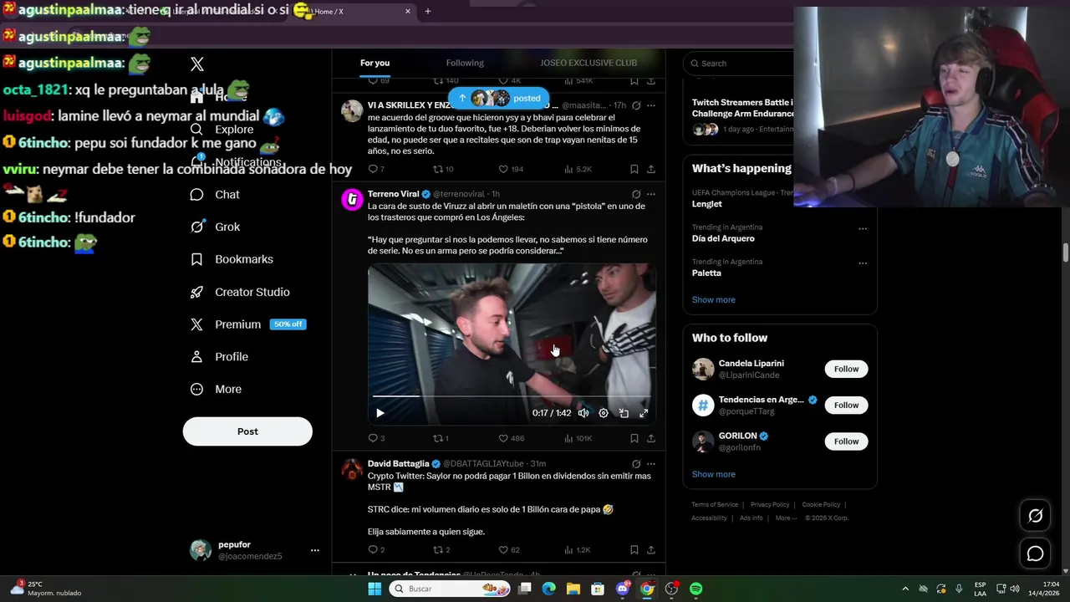This screenshot has width=1070, height=602.
Task: Click the Windows Start button
Action: click(x=374, y=589)
